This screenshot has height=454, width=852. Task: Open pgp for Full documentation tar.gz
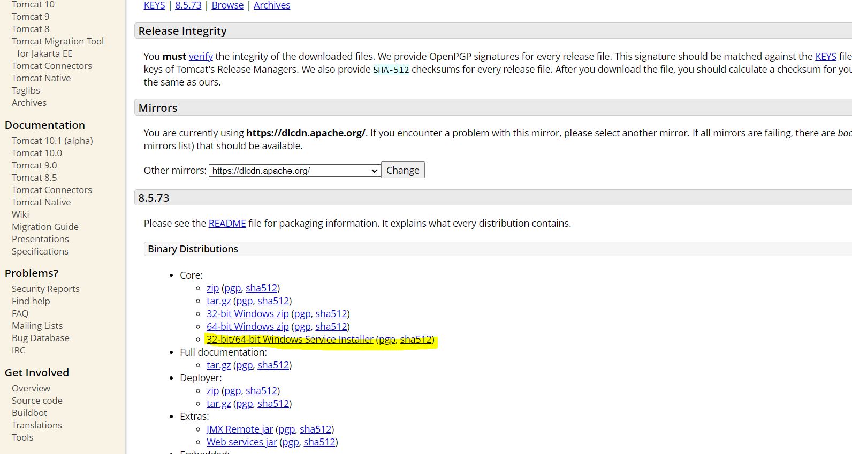(x=245, y=365)
